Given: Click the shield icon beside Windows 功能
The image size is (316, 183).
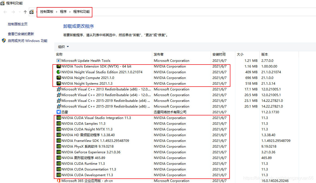Looking at the screenshot, I should (4, 41).
